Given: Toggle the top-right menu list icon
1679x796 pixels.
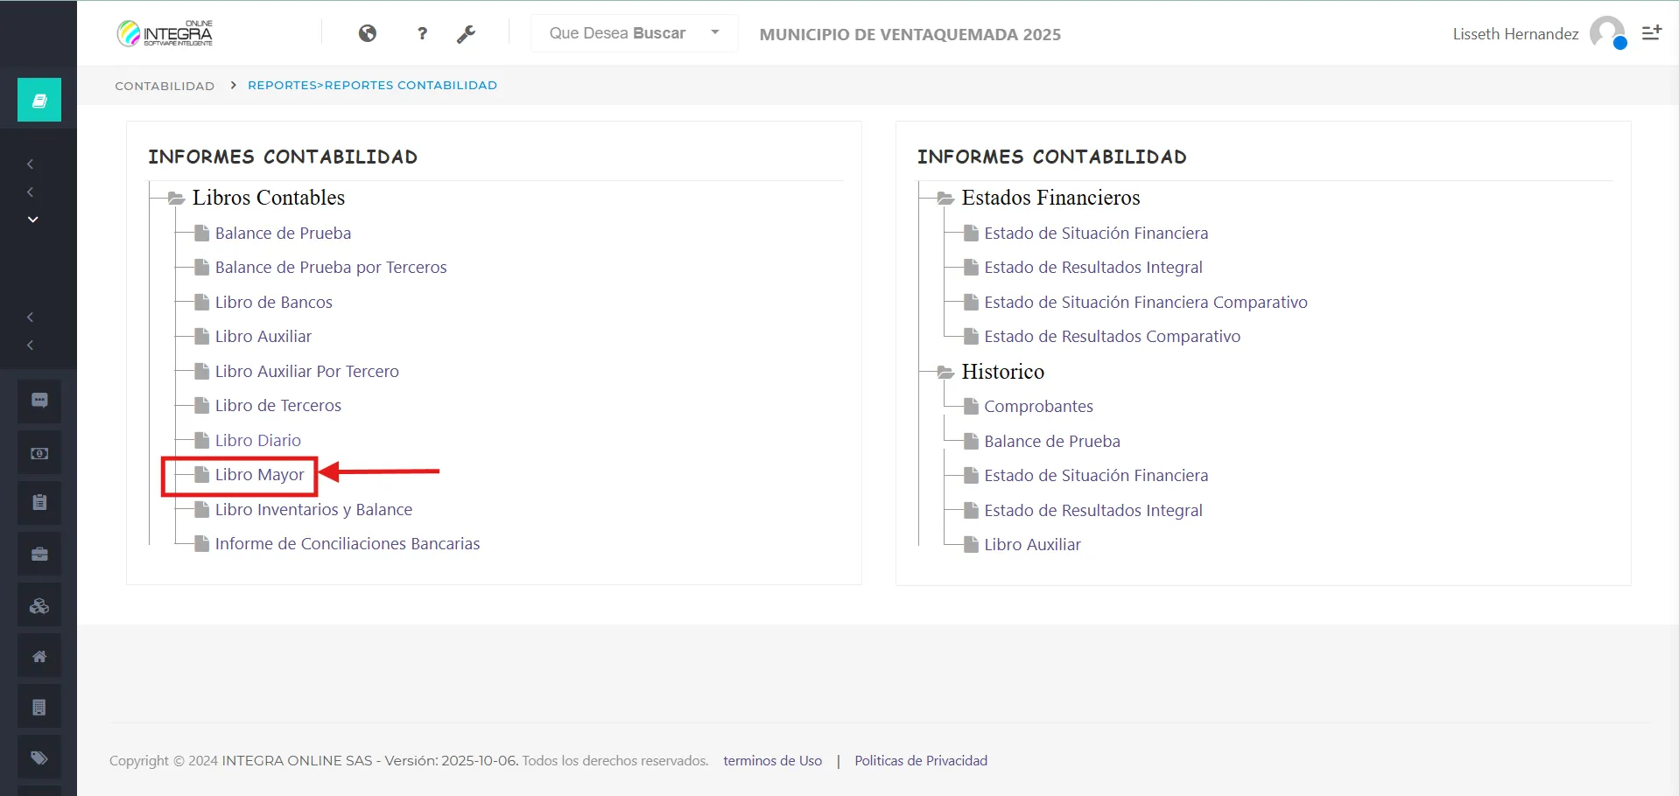Looking at the screenshot, I should point(1651,33).
